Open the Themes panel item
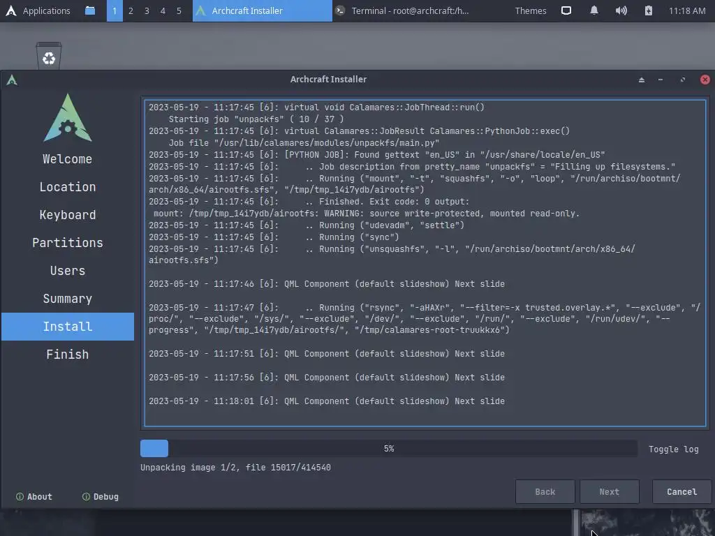 [x=531, y=10]
